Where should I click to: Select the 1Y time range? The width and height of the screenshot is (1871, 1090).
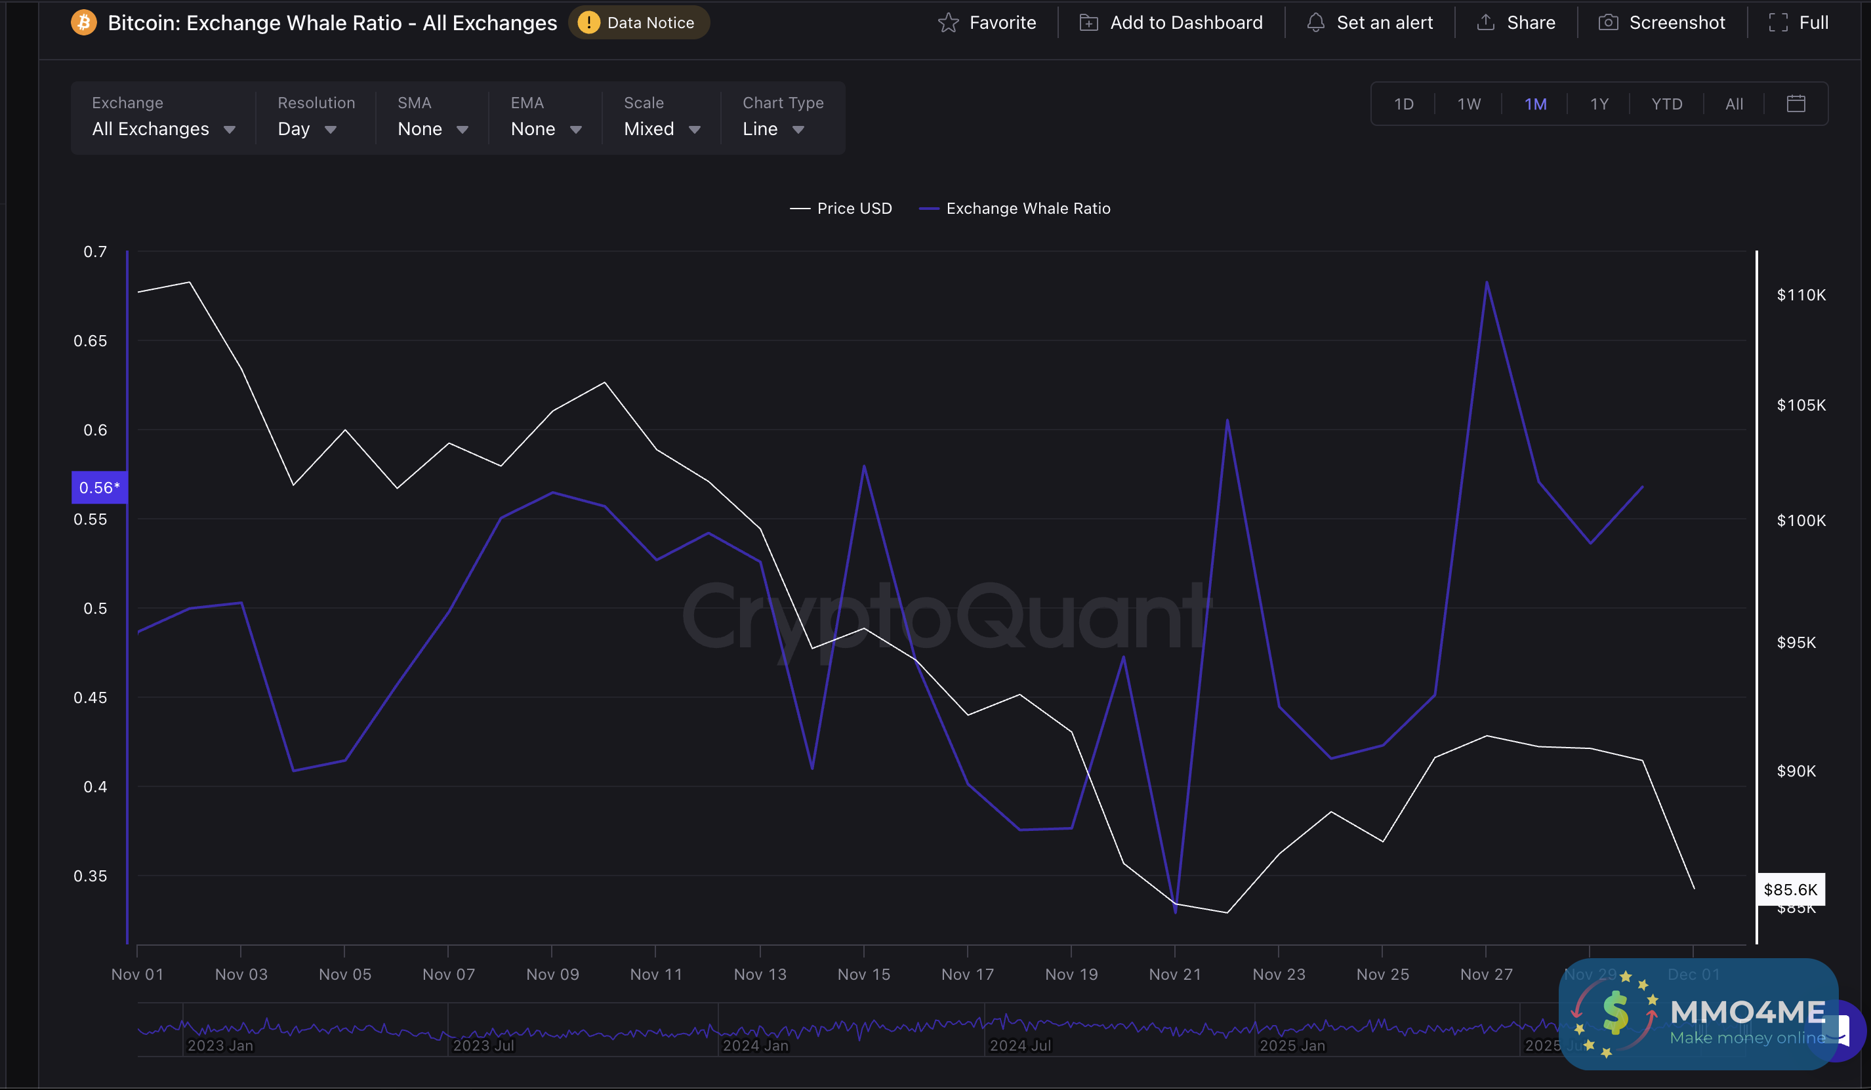click(x=1599, y=104)
